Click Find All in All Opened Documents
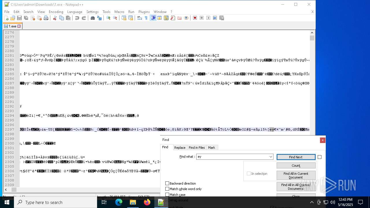This screenshot has height=208, width=370. [x=296, y=187]
